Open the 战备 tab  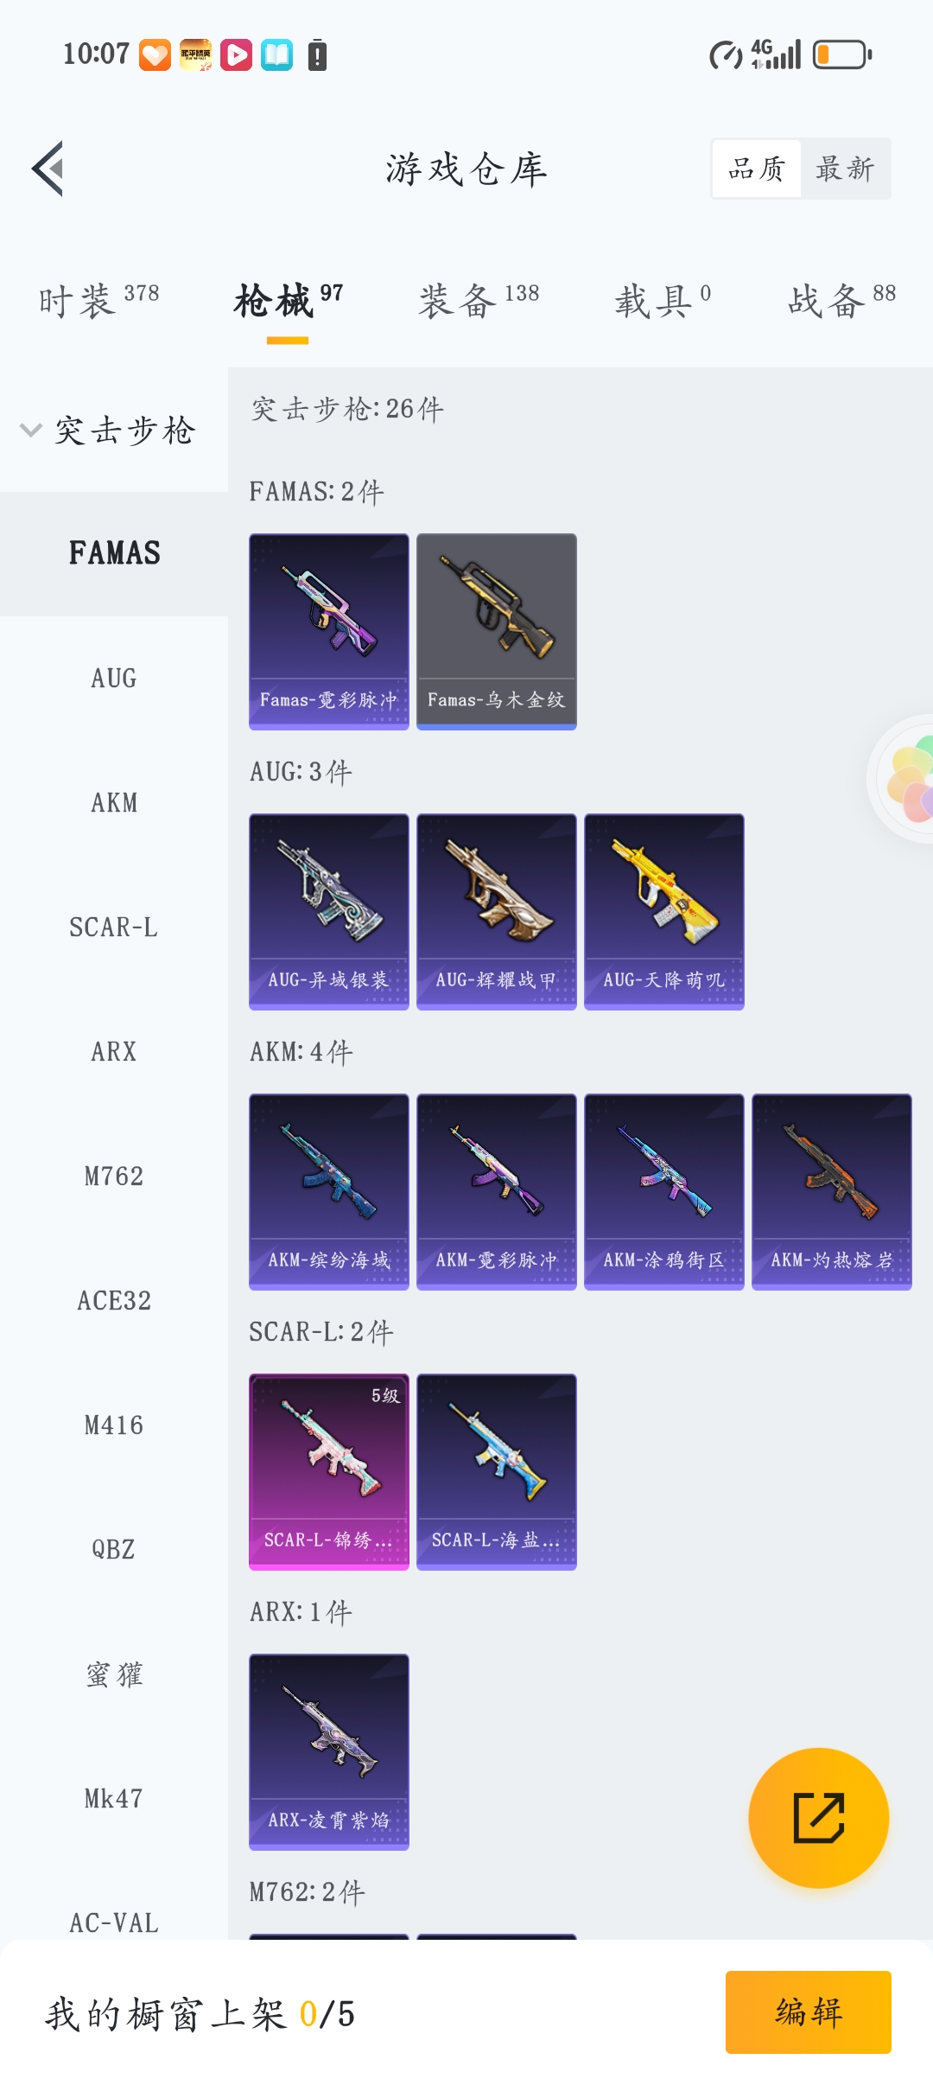point(841,300)
